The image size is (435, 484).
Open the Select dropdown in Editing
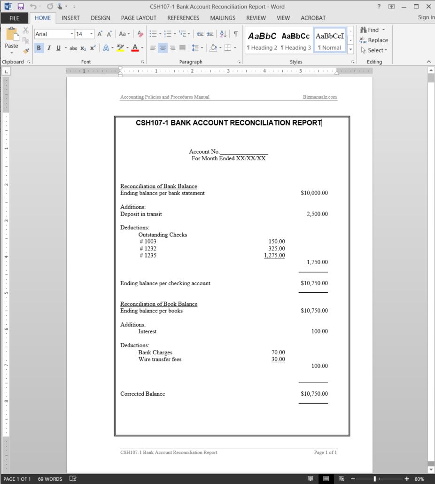pos(374,50)
